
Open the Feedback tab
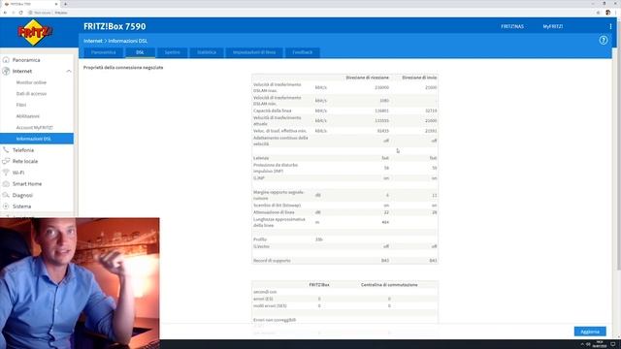[x=302, y=52]
